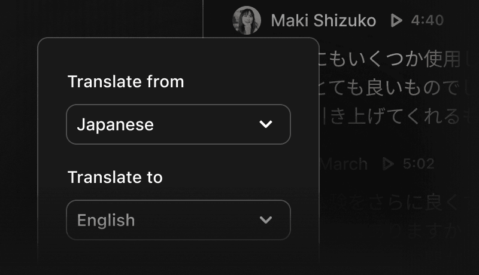Viewport: 479px width, 275px height.
Task: Click the Translate from label
Action: pos(126,82)
